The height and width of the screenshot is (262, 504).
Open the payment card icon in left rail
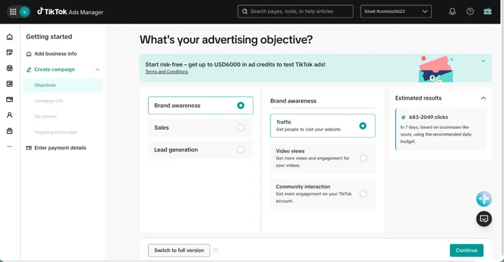coord(10,99)
